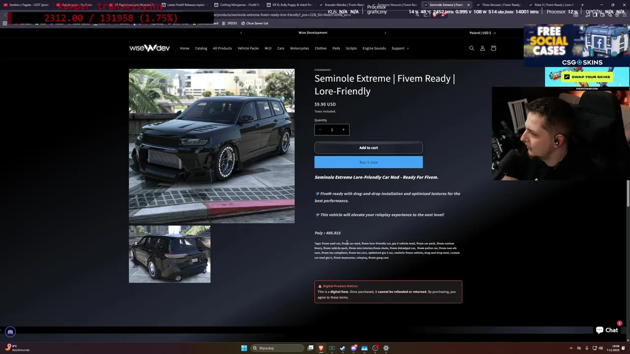
Task: Open the Peds nav link
Action: [x=336, y=48]
